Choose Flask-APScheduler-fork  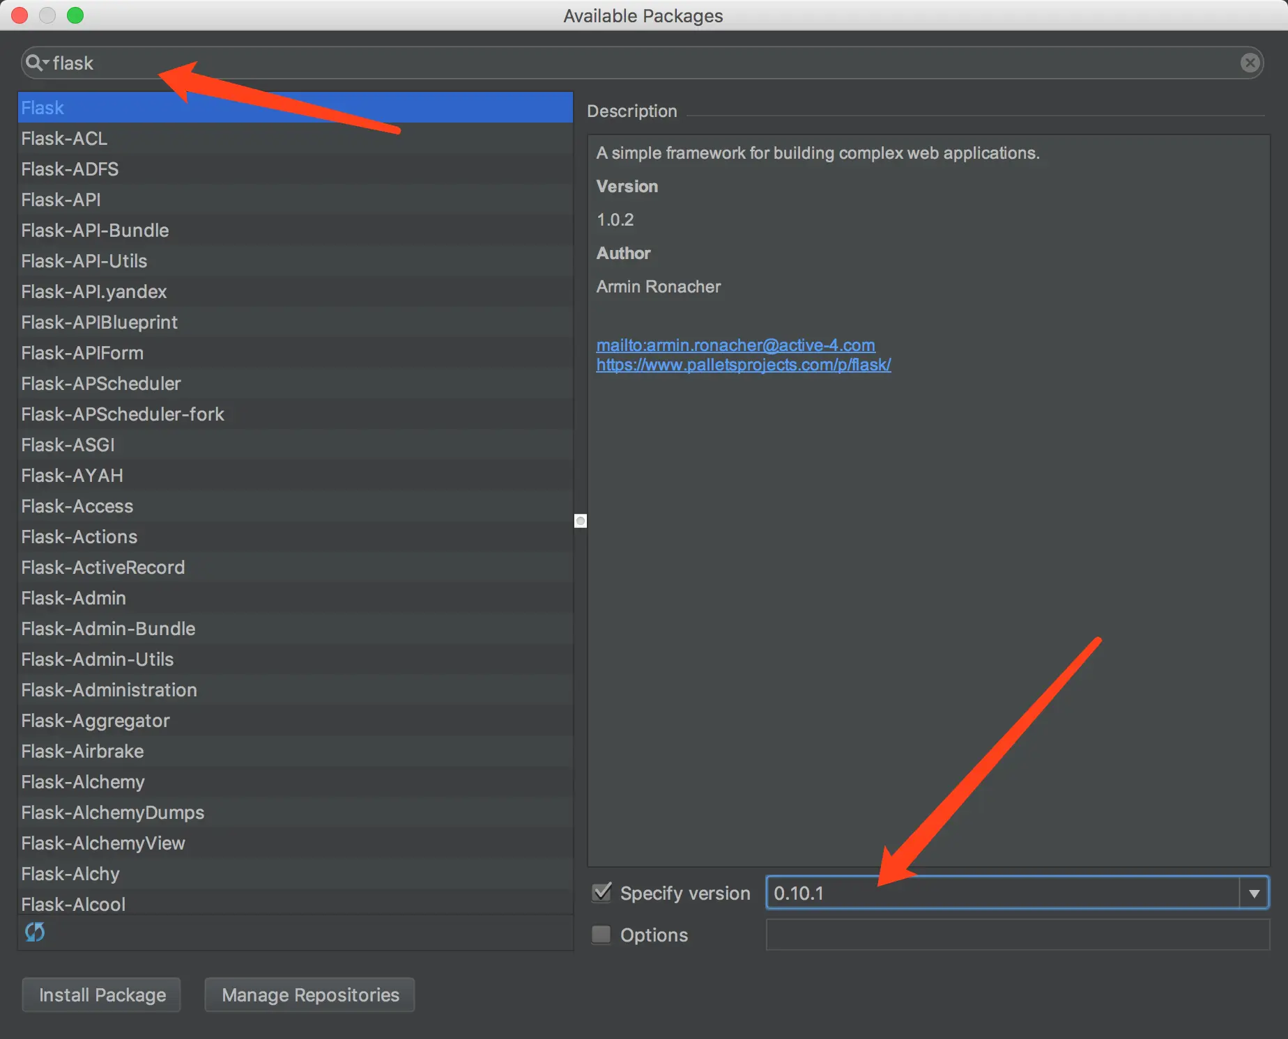(296, 414)
